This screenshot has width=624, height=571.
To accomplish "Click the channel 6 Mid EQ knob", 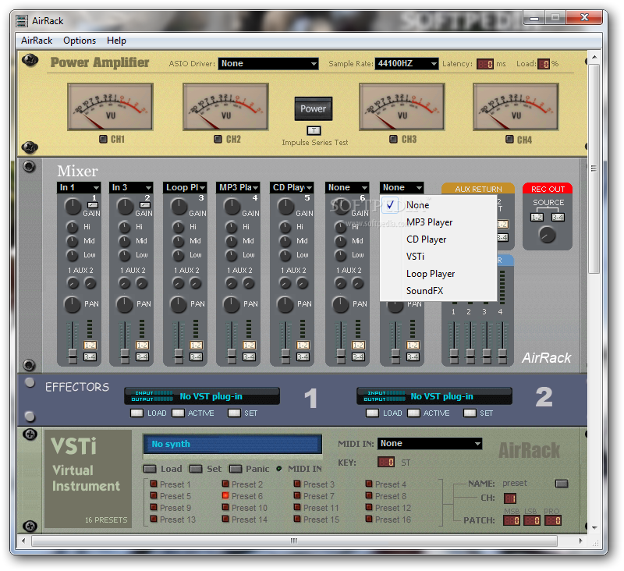I will [x=341, y=241].
